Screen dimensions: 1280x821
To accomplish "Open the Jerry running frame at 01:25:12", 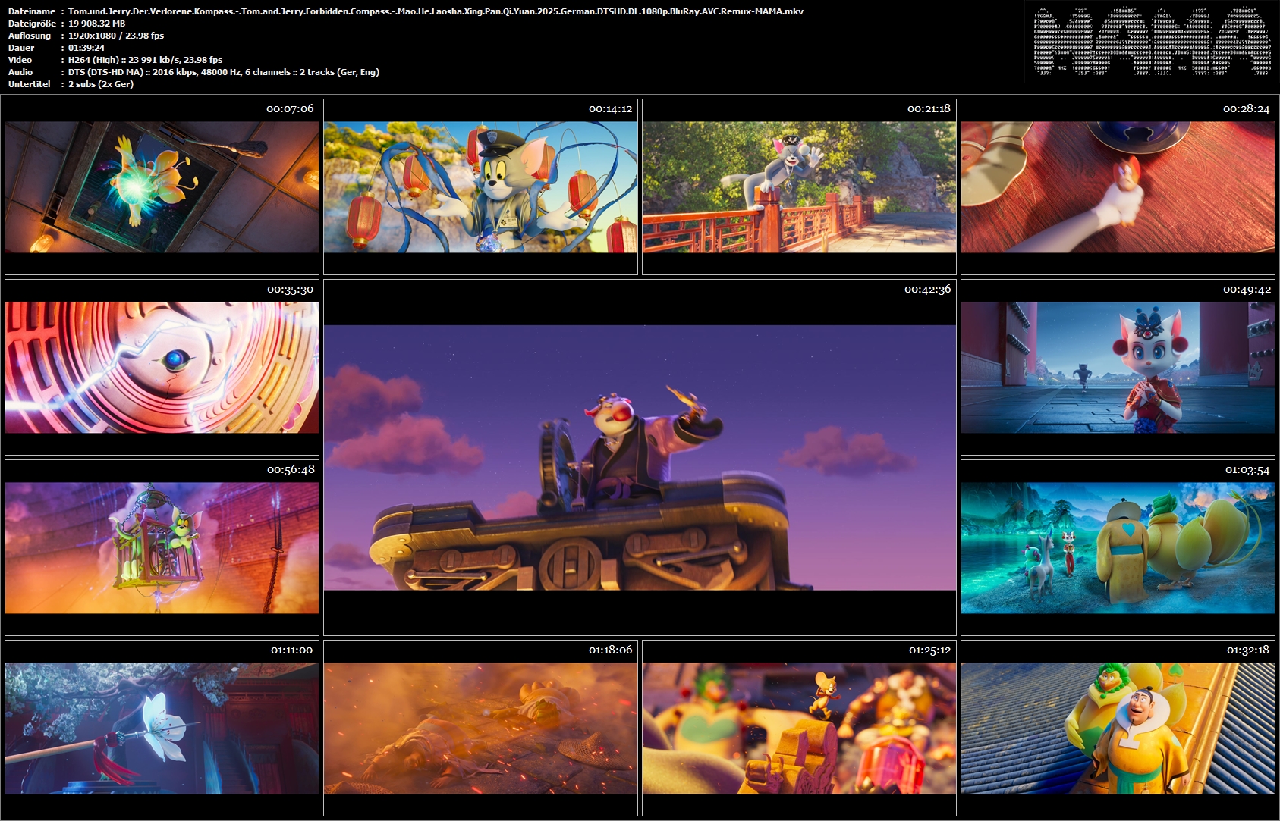I will click(799, 728).
